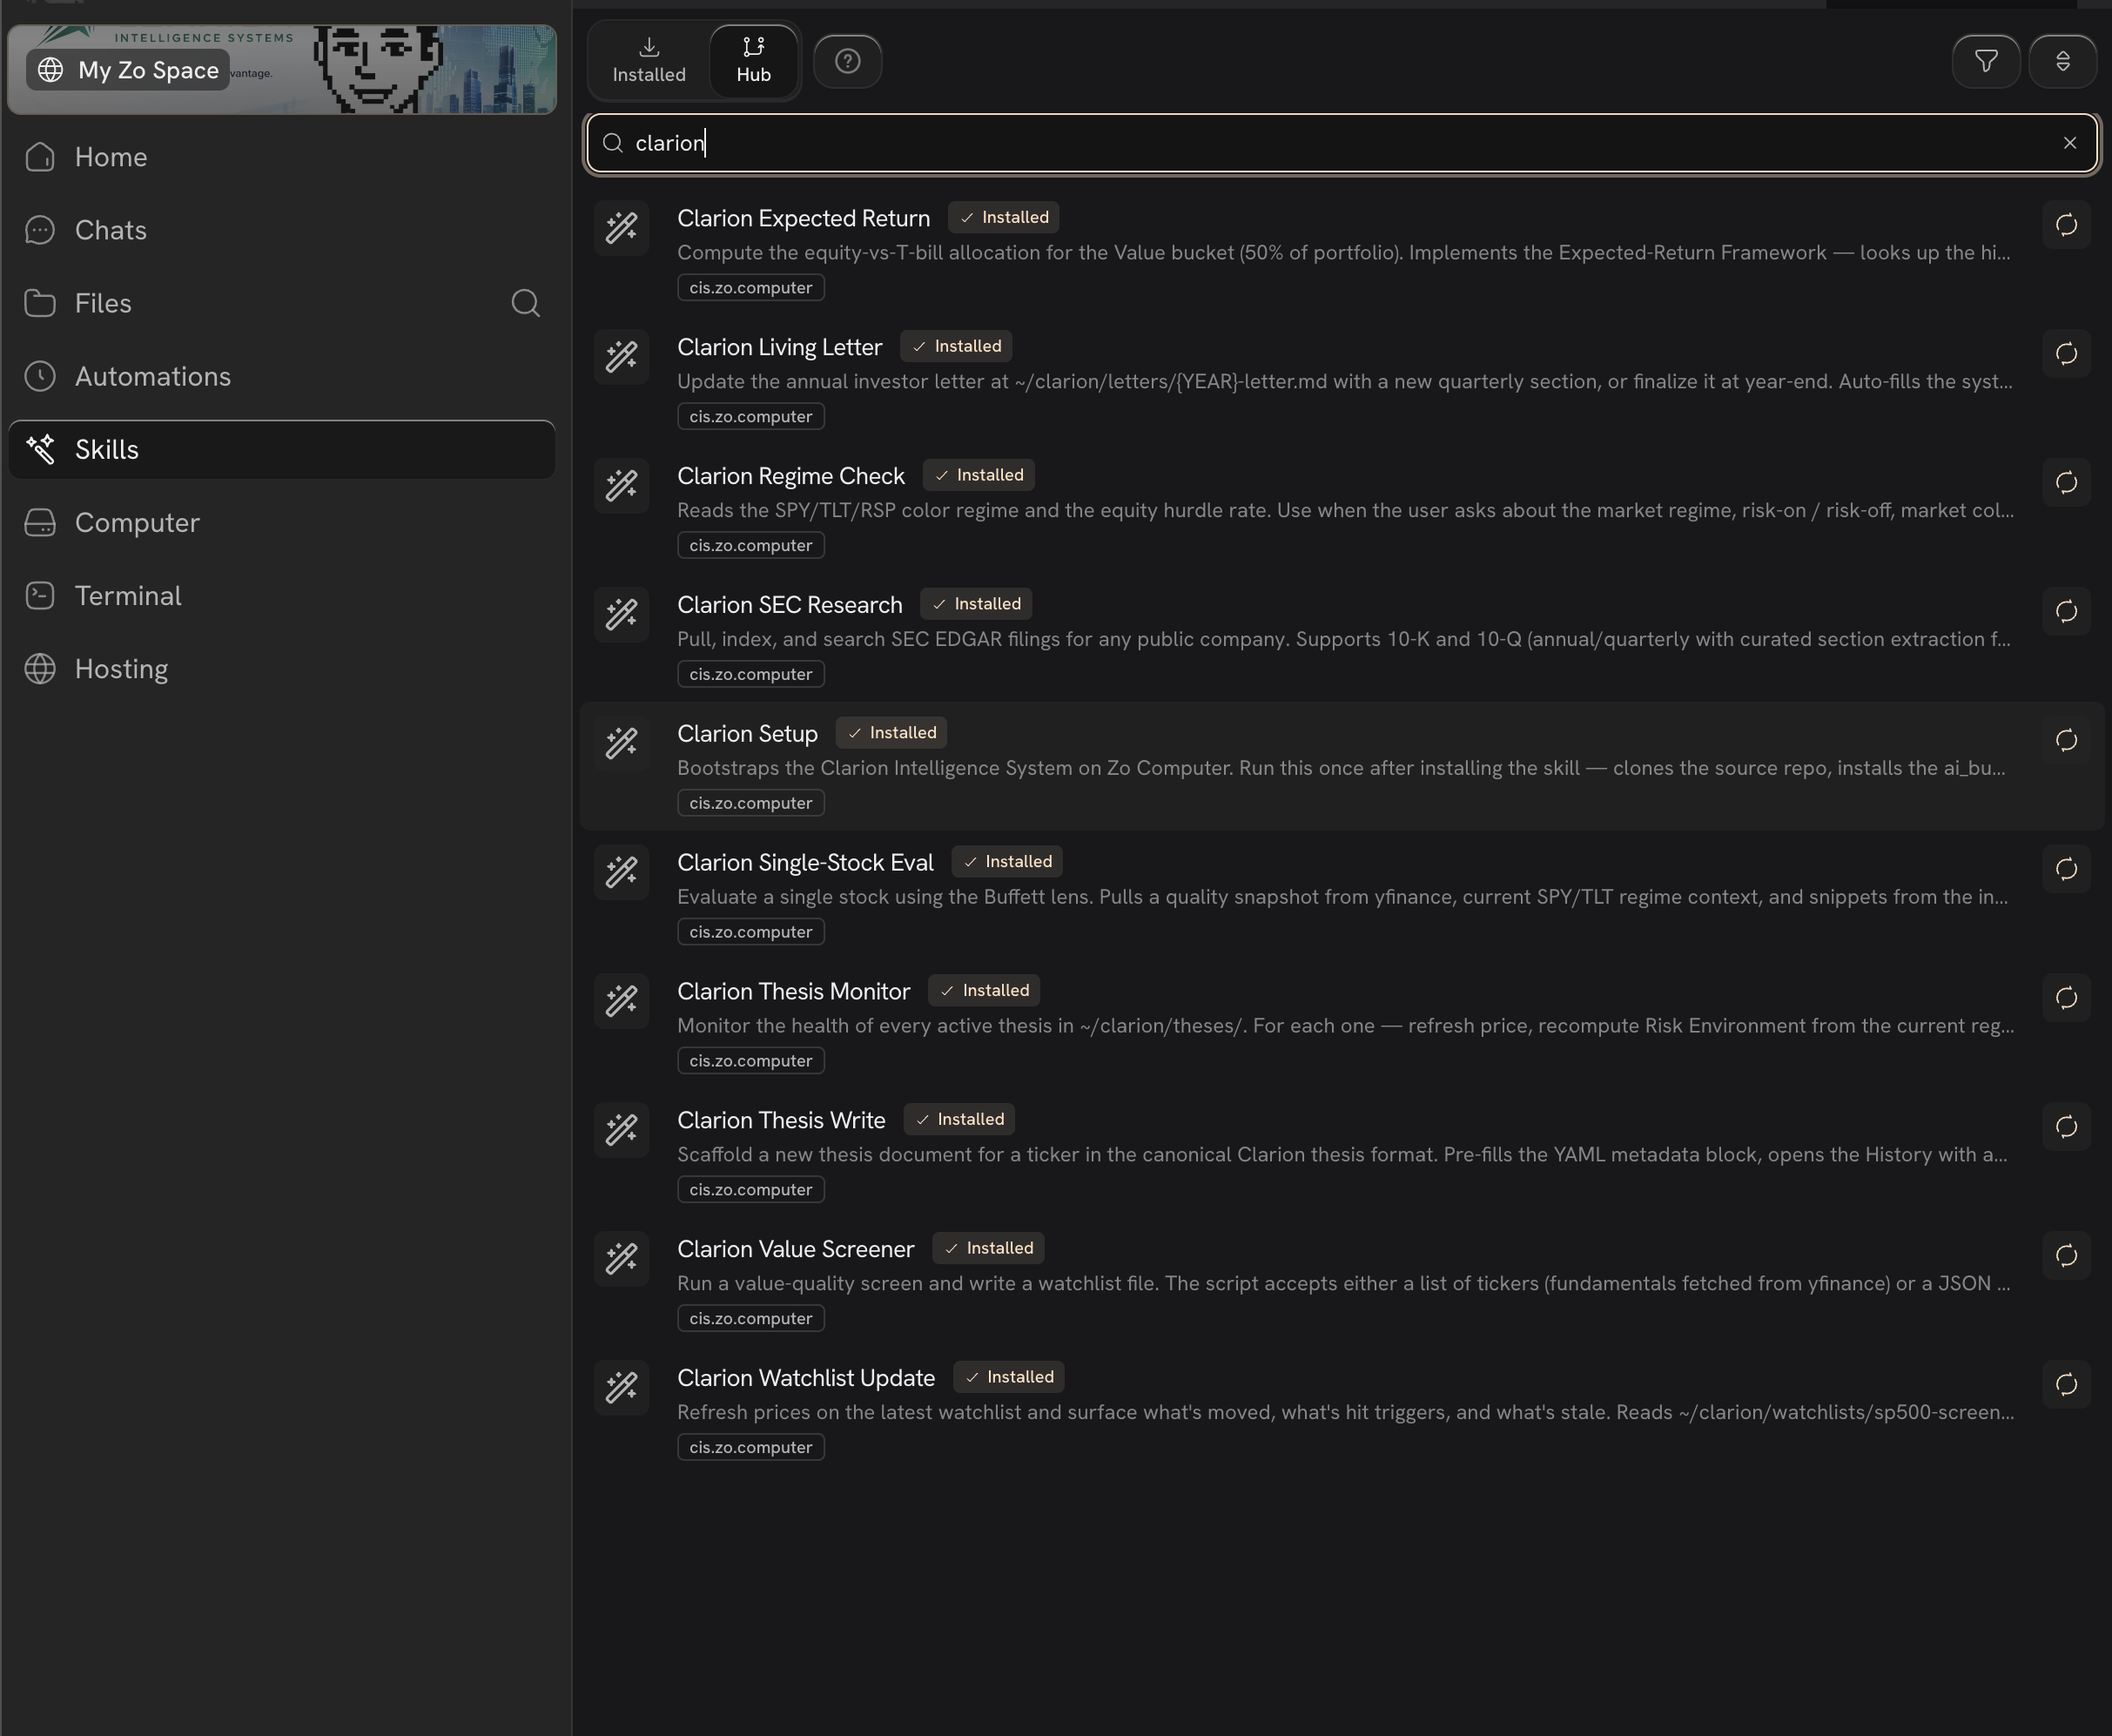Click the cis.zo.computer tag under Clarion Watchlist Update

coord(750,1447)
